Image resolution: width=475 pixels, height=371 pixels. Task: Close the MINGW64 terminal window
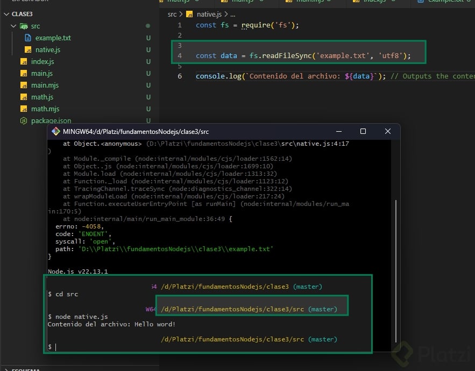click(x=387, y=131)
